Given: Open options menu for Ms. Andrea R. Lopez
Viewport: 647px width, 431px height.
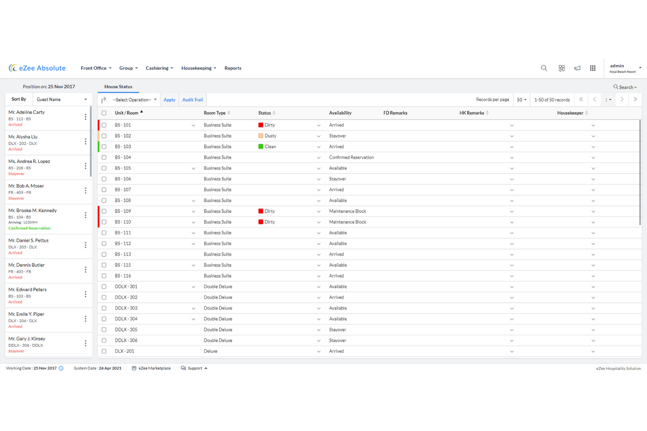Looking at the screenshot, I should coord(85,166).
